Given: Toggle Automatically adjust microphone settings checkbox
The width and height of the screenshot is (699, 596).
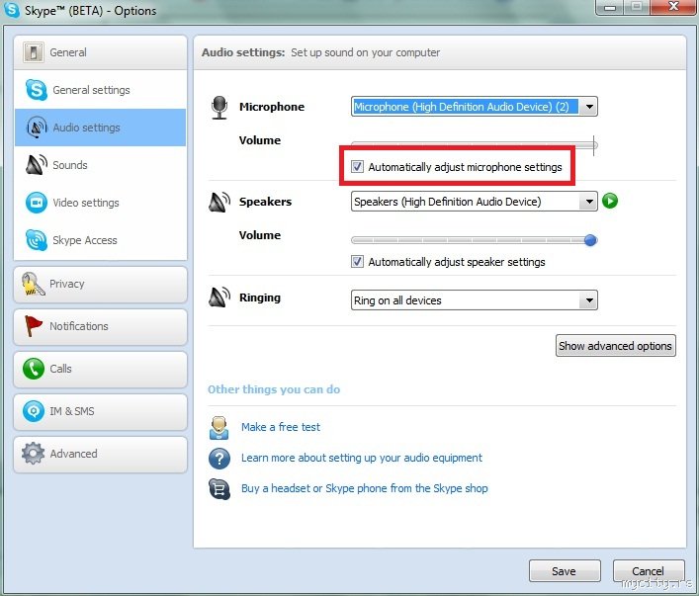Looking at the screenshot, I should tap(357, 167).
